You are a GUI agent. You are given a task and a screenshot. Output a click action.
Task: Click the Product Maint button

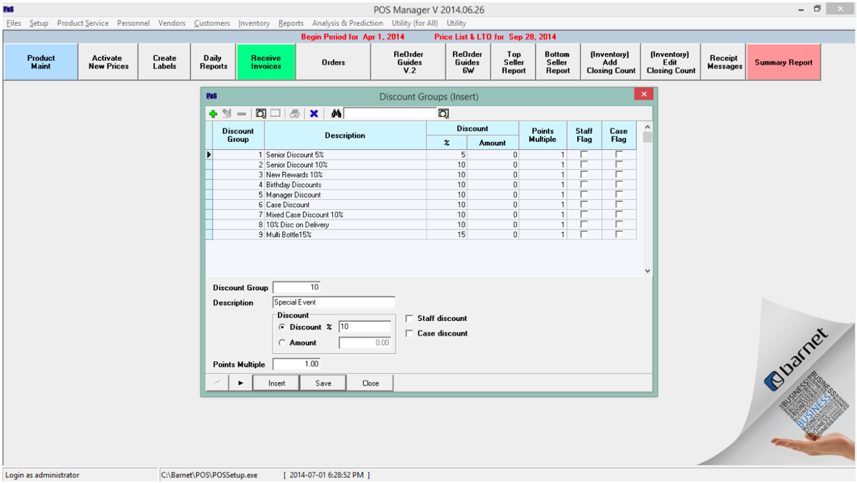point(41,62)
